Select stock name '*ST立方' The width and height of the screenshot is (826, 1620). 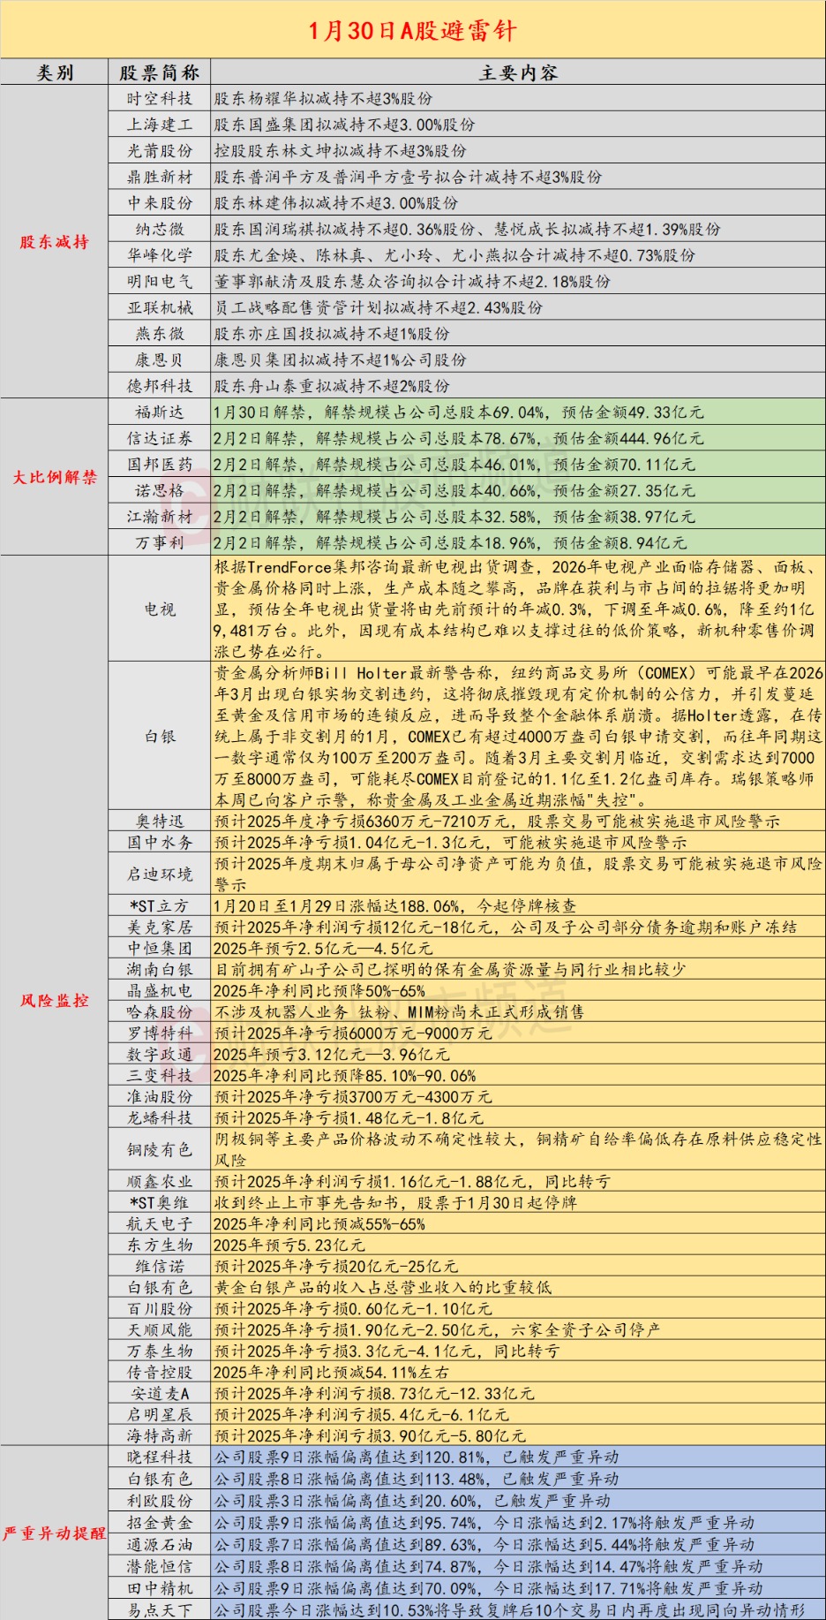[x=160, y=905]
